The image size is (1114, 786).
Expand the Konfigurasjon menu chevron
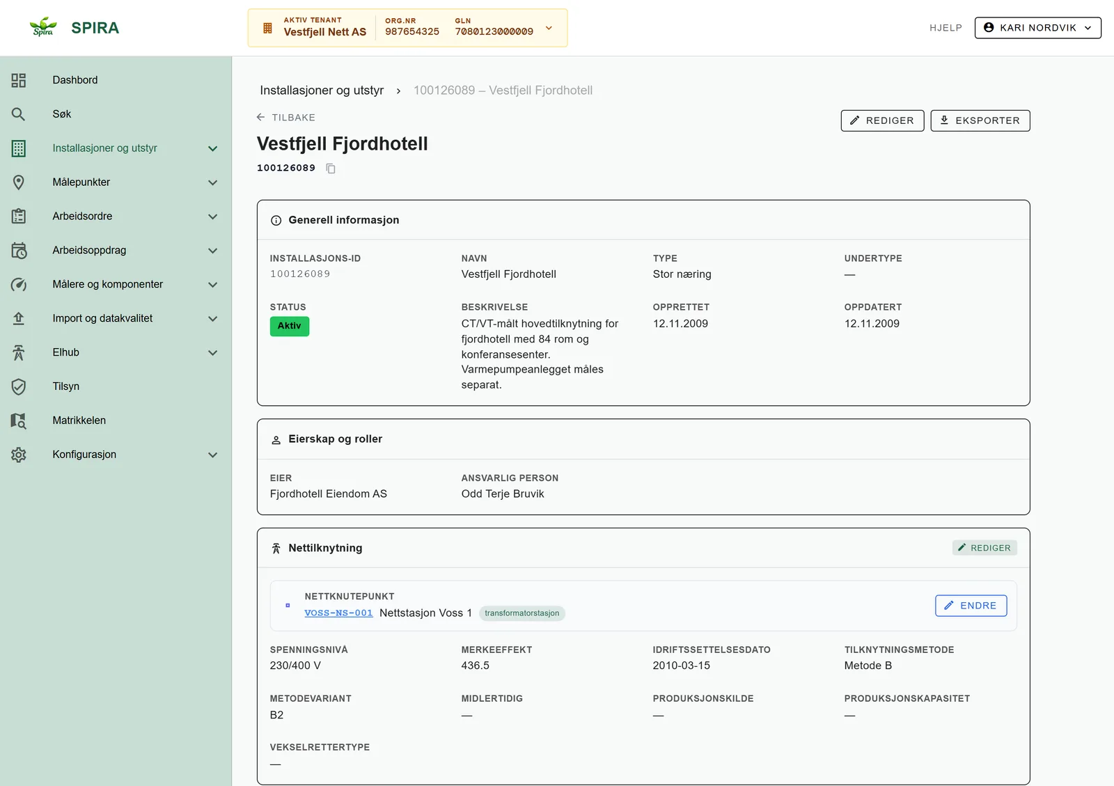coord(213,455)
